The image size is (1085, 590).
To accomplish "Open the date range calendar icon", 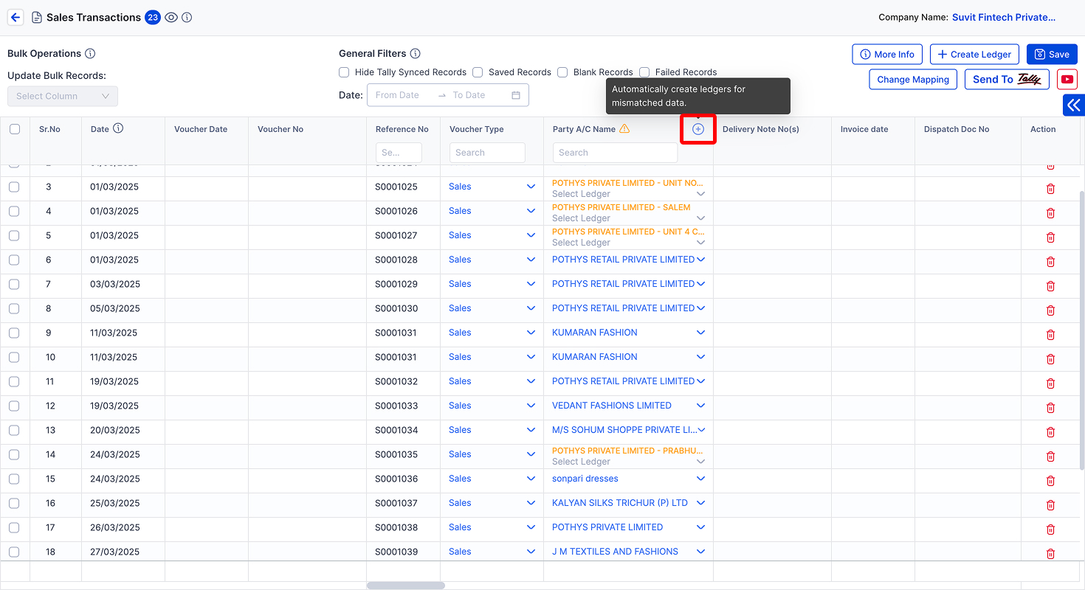I will point(516,95).
